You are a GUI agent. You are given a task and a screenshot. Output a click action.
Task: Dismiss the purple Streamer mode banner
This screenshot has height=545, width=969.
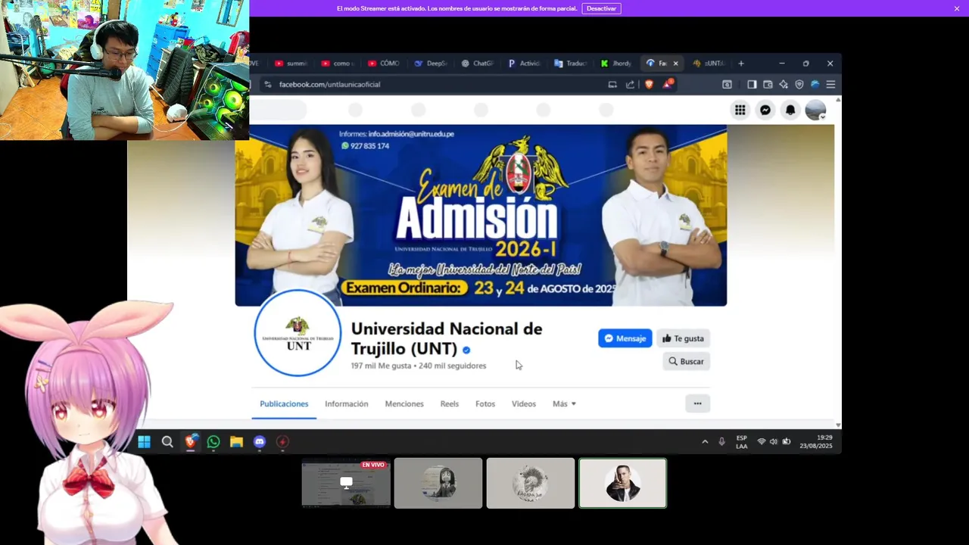coord(957,8)
